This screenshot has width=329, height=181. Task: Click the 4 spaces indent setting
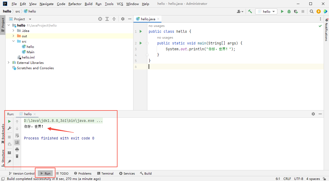point(313,179)
